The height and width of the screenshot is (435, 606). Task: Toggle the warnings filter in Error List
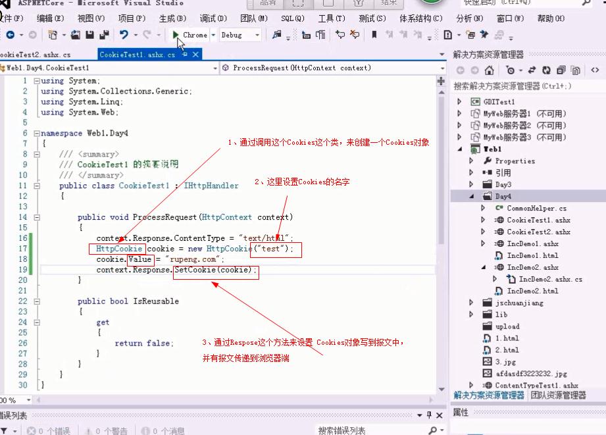[x=112, y=430]
